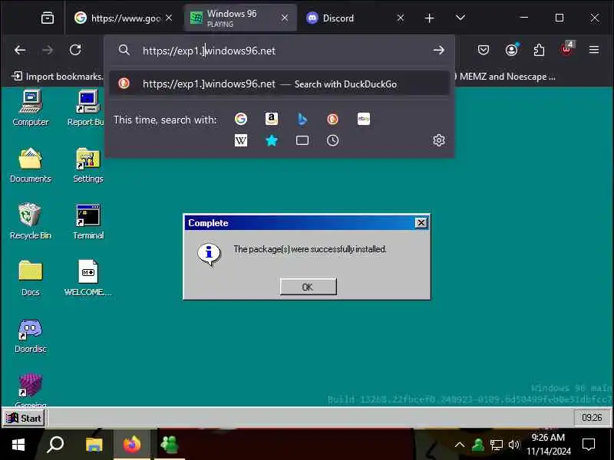The height and width of the screenshot is (460, 614).
Task: Launch the Terminal shortcut
Action: pyautogui.click(x=88, y=222)
